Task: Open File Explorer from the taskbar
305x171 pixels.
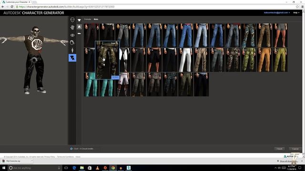Action: pyautogui.click(x=82, y=168)
